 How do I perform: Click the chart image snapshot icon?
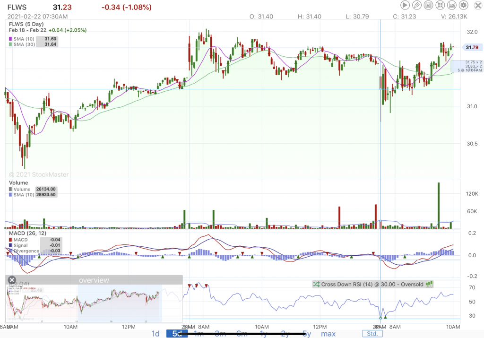[x=428, y=5]
